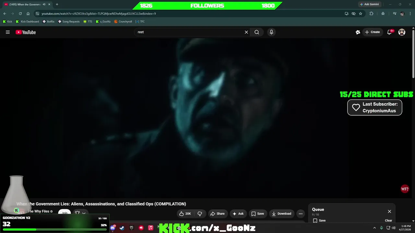415x233 pixels.
Task: Open the Kick bookmark
Action: [7, 22]
